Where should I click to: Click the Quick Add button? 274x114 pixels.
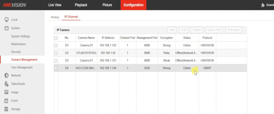click(214, 30)
